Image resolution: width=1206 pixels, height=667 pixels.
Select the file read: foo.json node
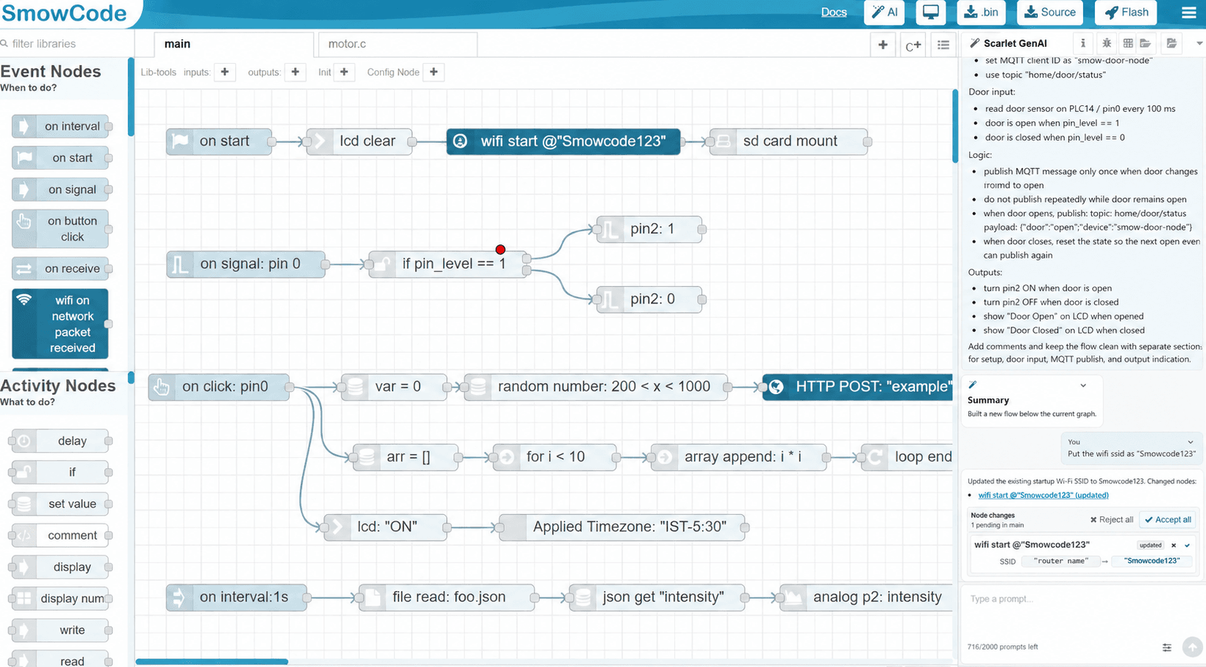(447, 598)
